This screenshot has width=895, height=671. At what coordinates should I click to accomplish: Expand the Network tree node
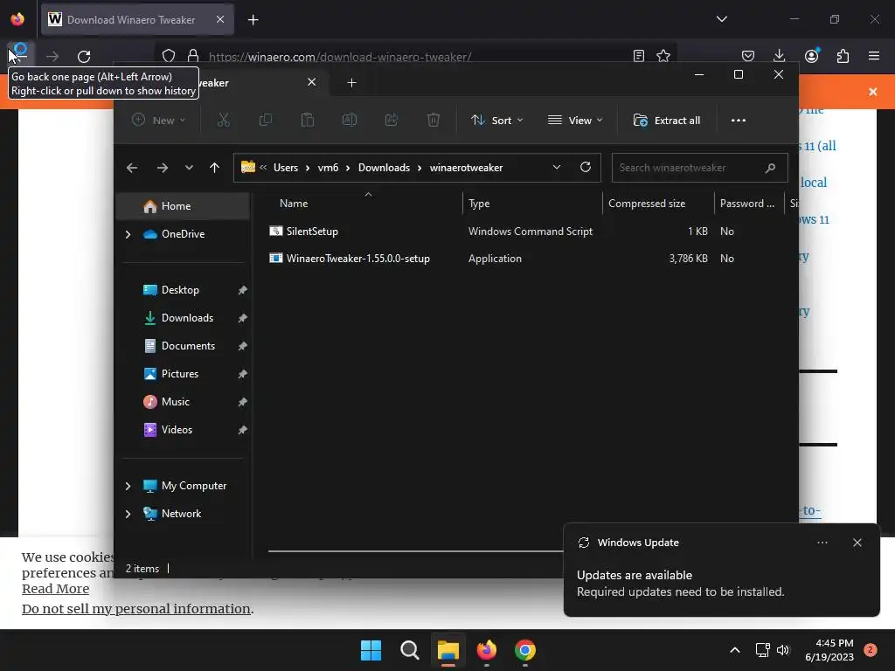128,514
